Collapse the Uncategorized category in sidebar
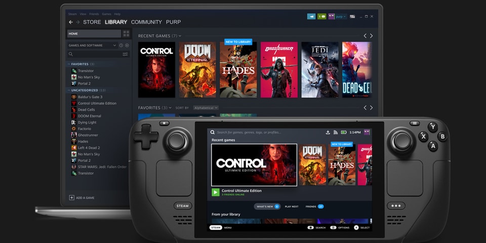The width and height of the screenshot is (486, 243). point(69,90)
